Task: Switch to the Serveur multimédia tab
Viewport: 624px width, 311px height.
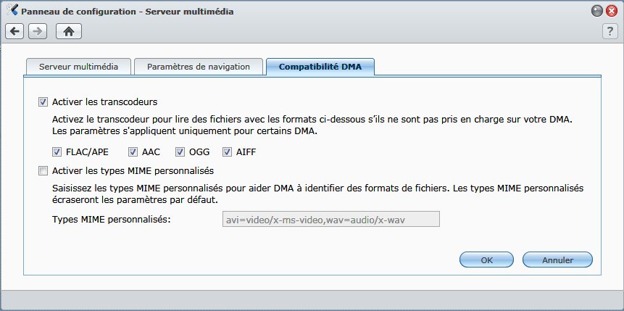Action: [78, 67]
